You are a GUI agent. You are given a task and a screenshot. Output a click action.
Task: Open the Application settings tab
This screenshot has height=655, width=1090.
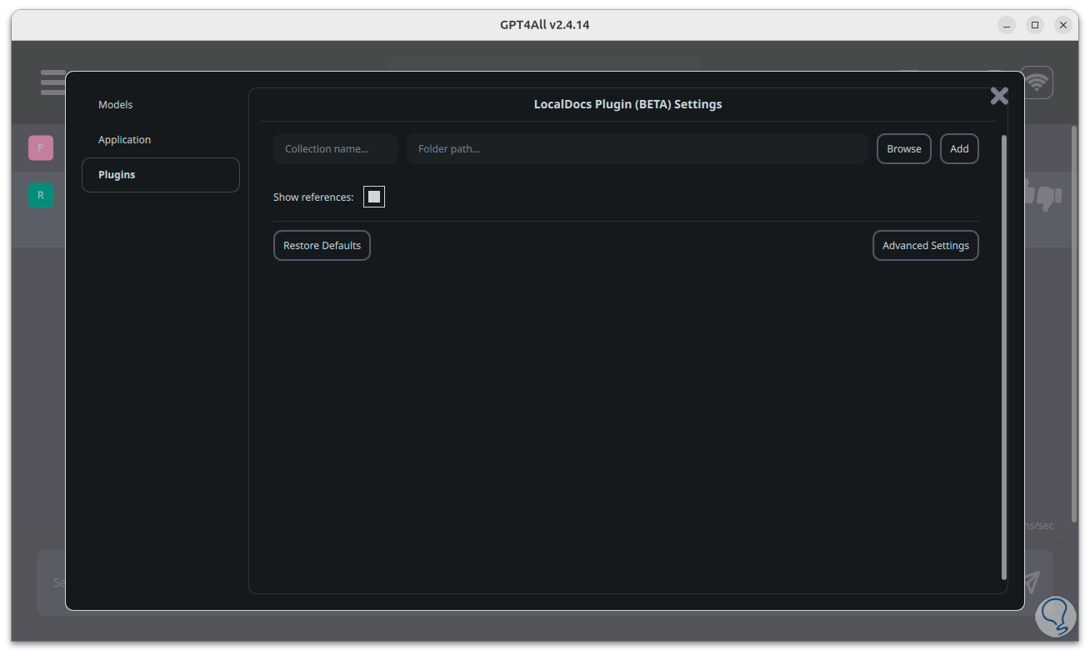(x=161, y=140)
